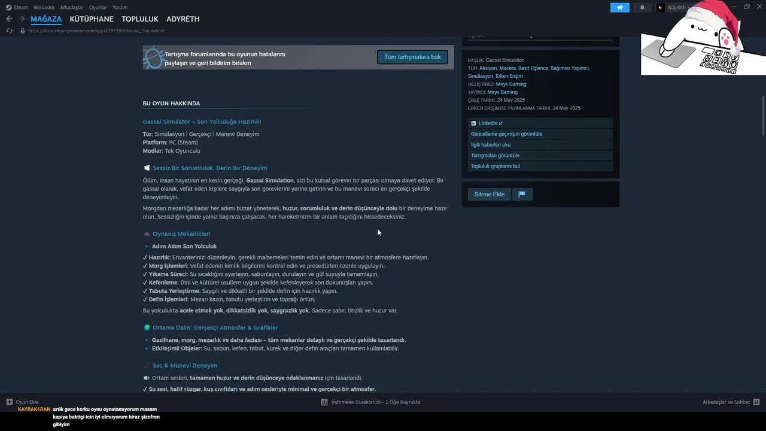Click 'Sessiz Bir Sorumluluk, Derin Bir Deneyim' heading

point(210,168)
